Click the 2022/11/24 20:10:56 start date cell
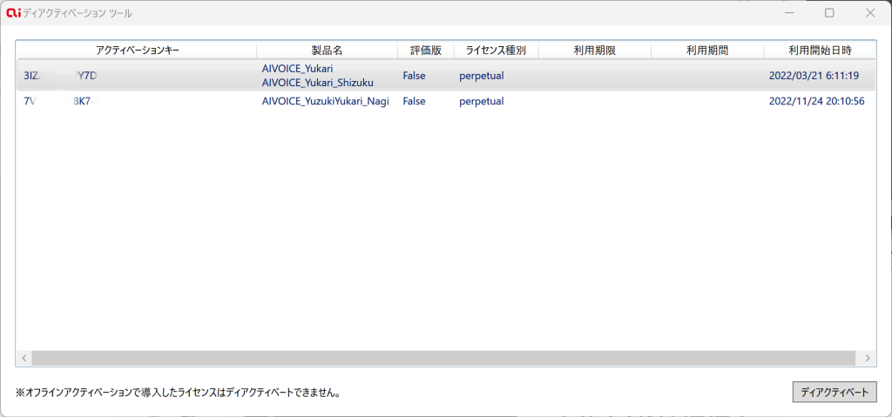Image resolution: width=892 pixels, height=417 pixels. pyautogui.click(x=817, y=102)
